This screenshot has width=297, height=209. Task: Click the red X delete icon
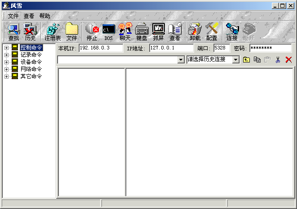tap(288, 60)
